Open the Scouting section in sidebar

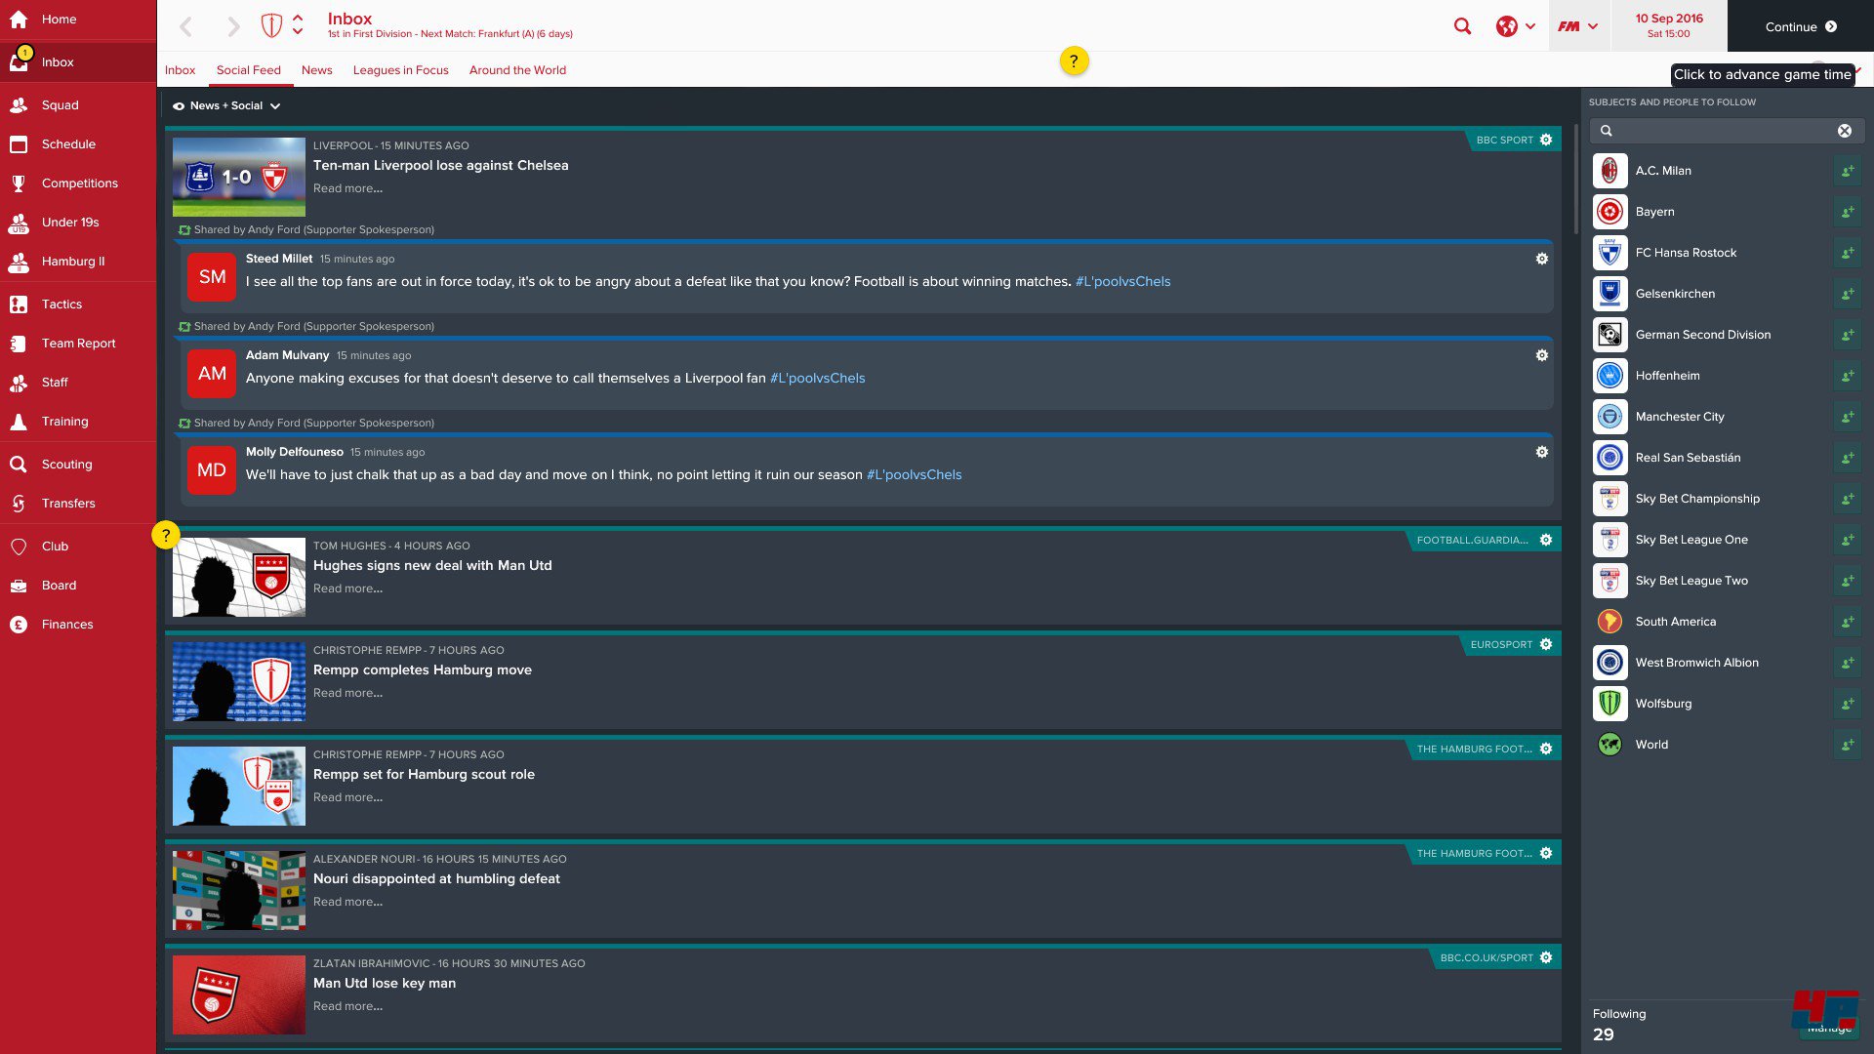[x=66, y=465]
